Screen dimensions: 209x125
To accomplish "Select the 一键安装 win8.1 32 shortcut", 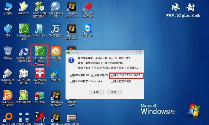I will tap(71, 10).
